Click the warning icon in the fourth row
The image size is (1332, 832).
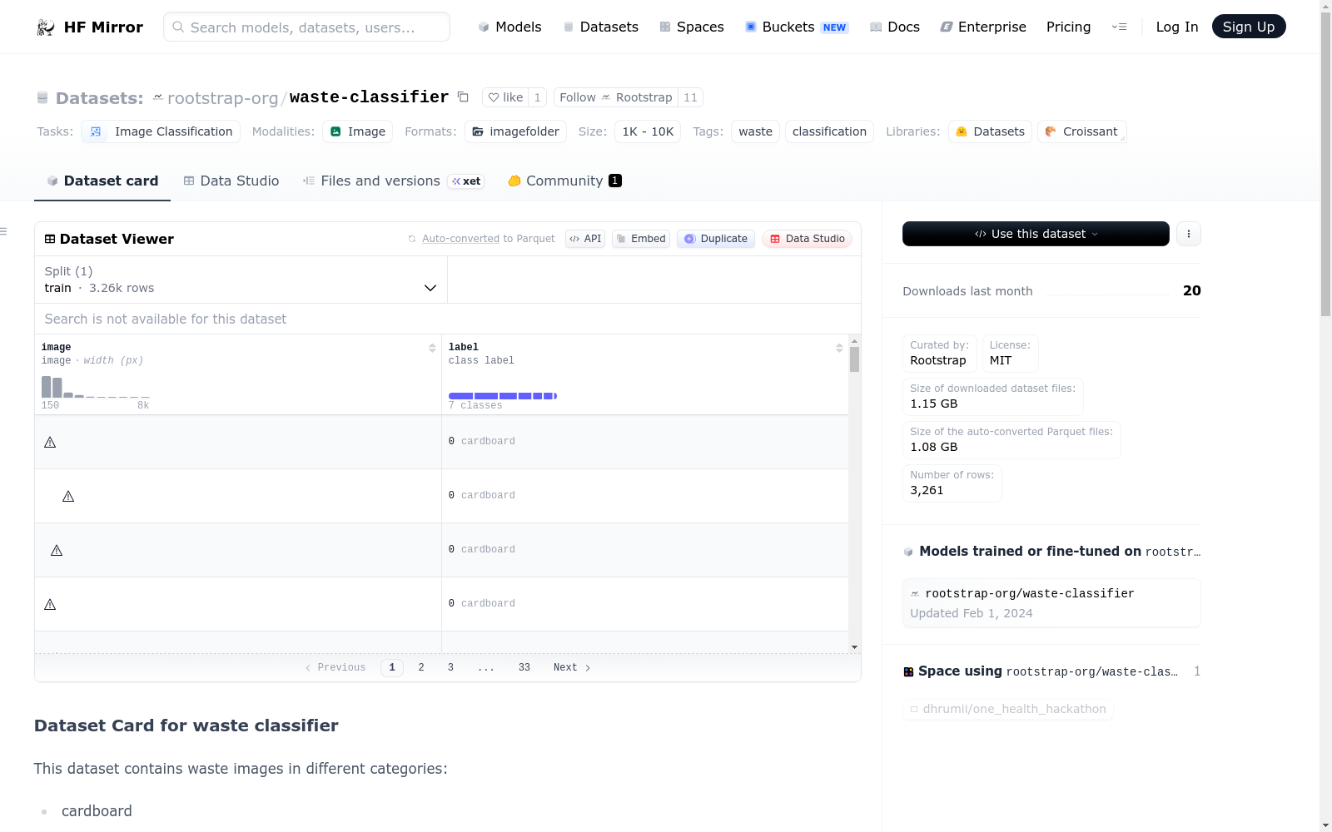pyautogui.click(x=50, y=604)
